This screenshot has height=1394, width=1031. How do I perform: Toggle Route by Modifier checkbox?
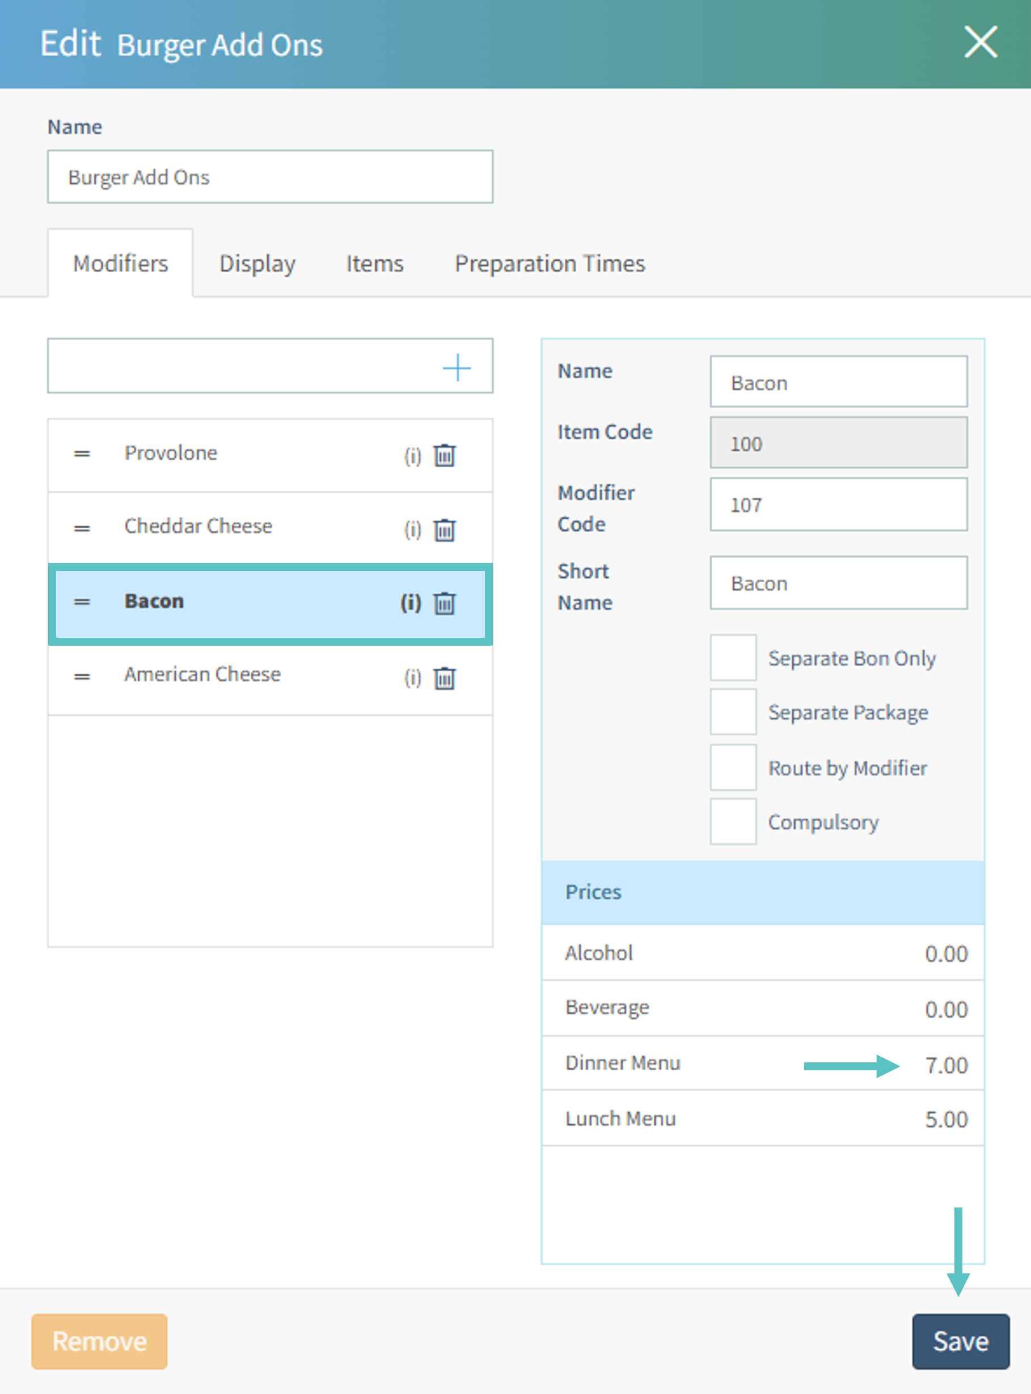coord(733,767)
